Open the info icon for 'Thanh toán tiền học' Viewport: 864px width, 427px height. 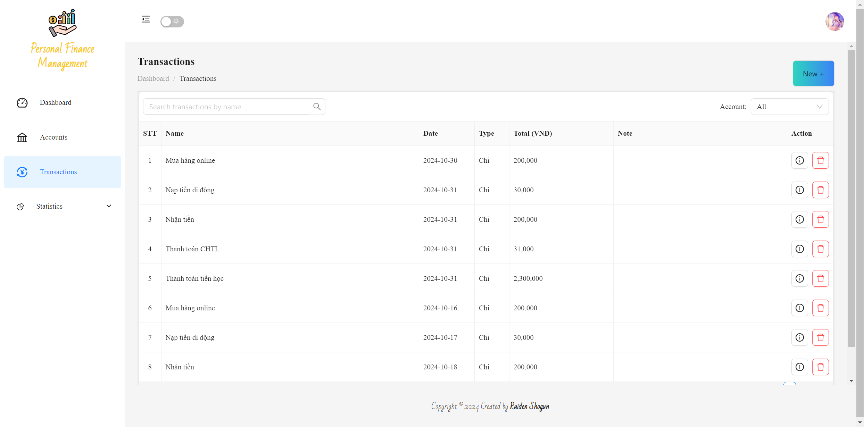click(x=799, y=278)
